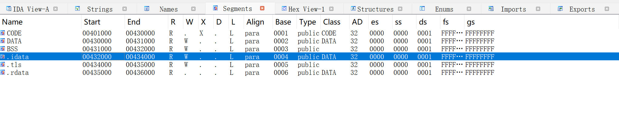Click the fs column header
The height and width of the screenshot is (120, 619).
(x=452, y=22)
